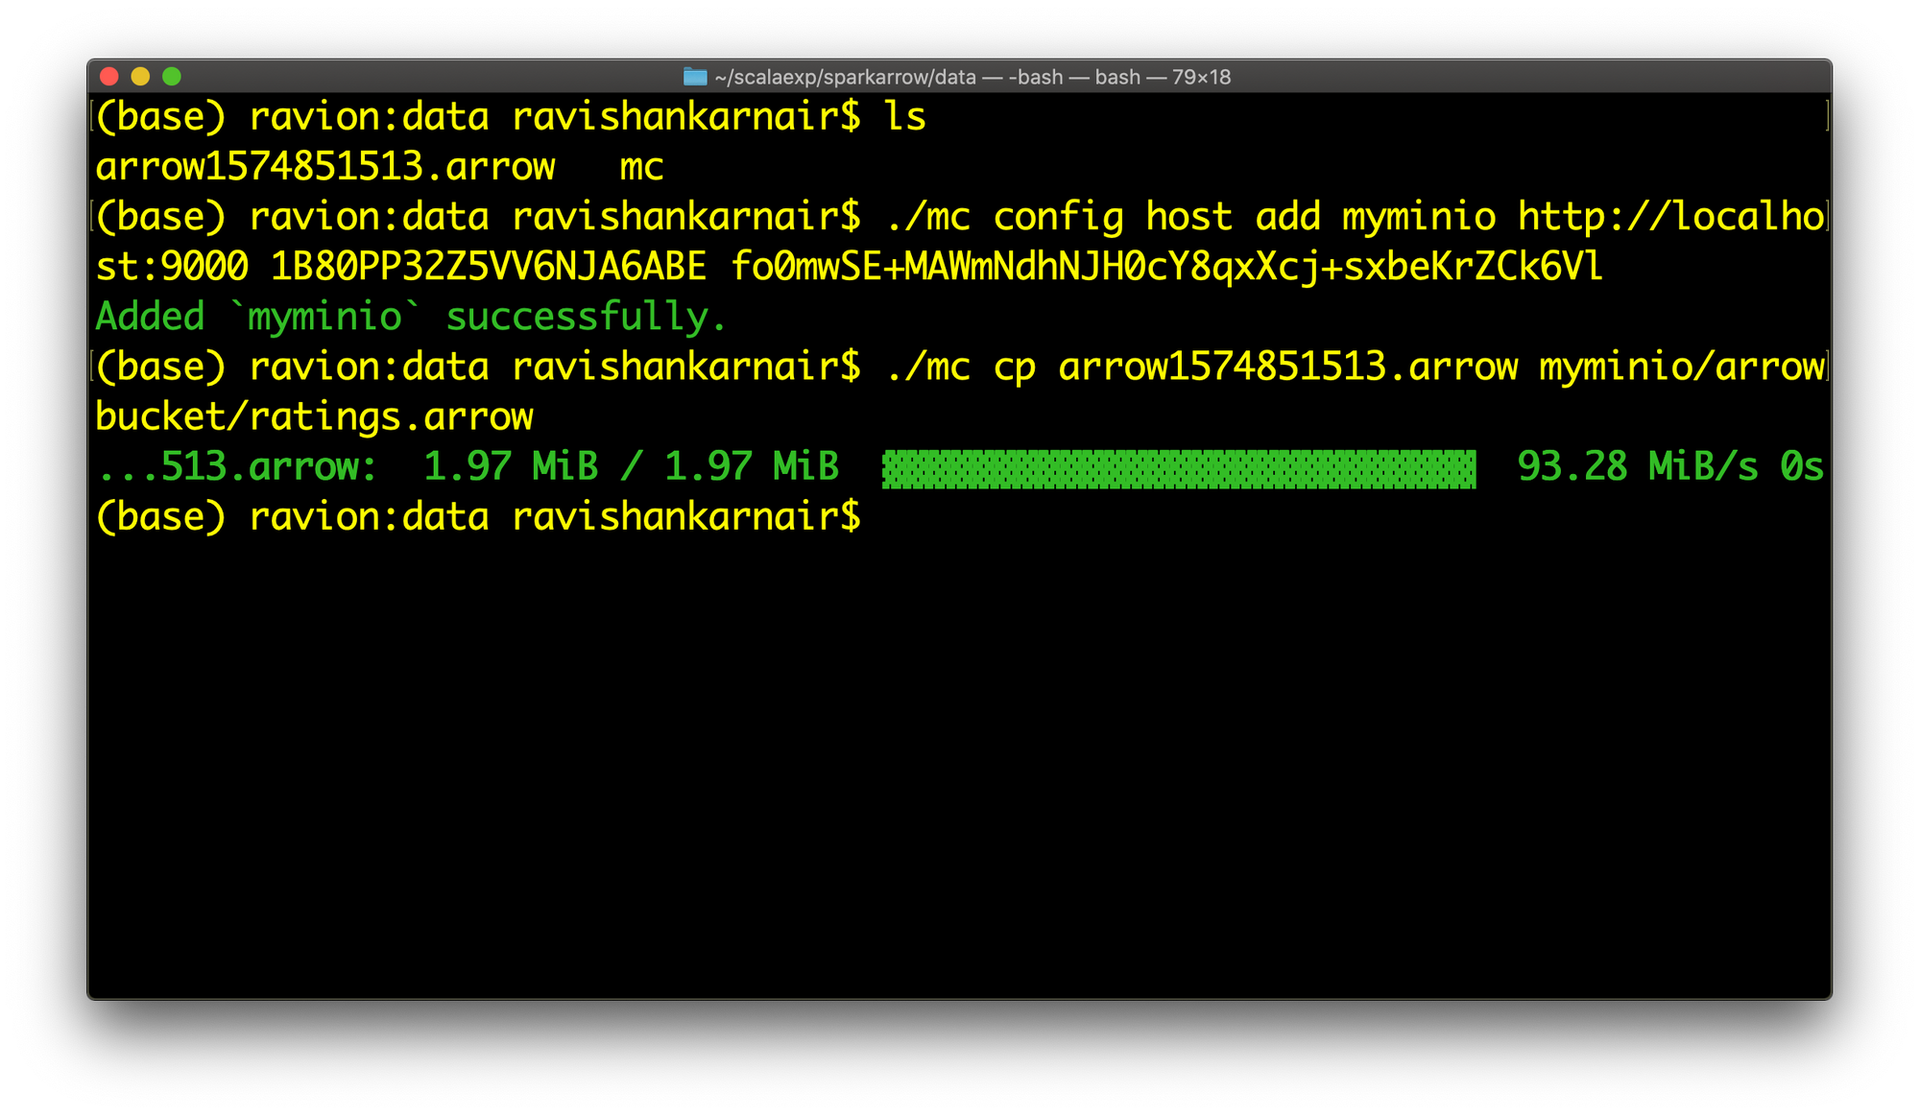Click the http://localho URL text
This screenshot has height=1116, width=1920.
[1670, 217]
